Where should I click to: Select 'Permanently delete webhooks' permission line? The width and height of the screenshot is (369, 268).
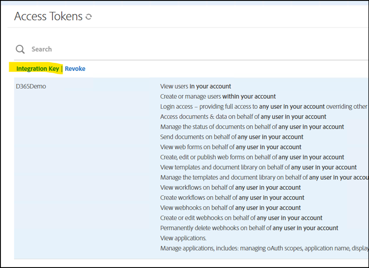(249, 228)
